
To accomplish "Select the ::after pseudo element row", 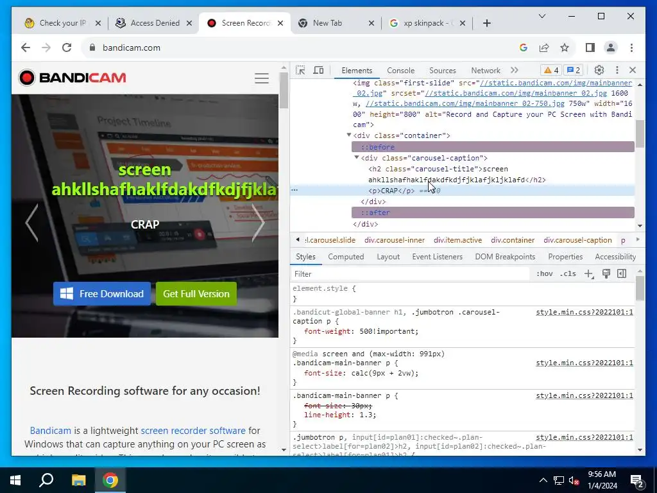I will [x=493, y=212].
